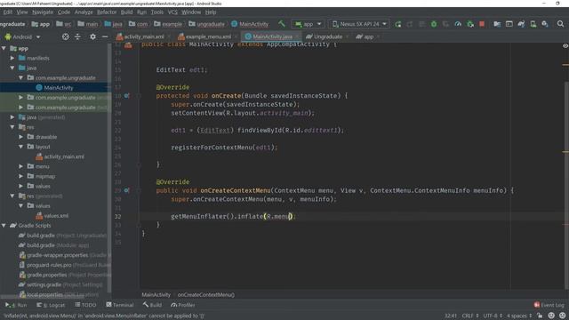
Task: Expand the manifests folder
Action: click(x=12, y=58)
